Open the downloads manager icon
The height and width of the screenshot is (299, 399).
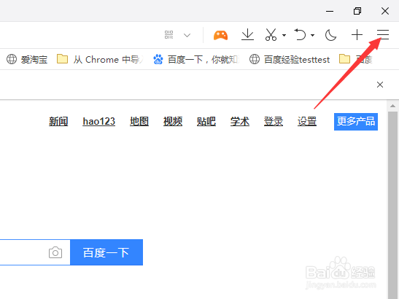tap(247, 34)
